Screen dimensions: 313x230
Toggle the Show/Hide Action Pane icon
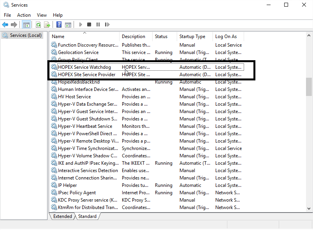(x=68, y=24)
